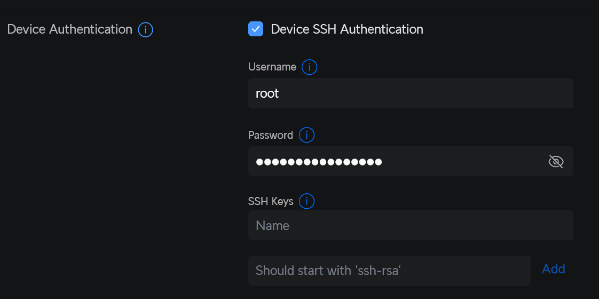Click Add to save the SSH key
Image resolution: width=599 pixels, height=299 pixels.
pyautogui.click(x=553, y=269)
